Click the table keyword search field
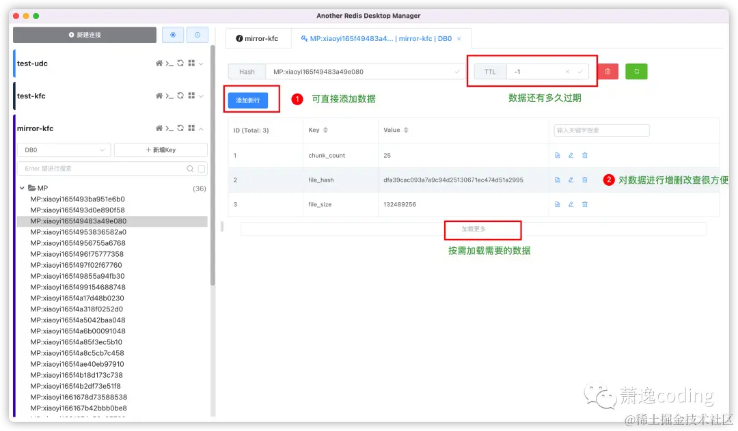Viewport: 738px width, 431px height. (601, 130)
